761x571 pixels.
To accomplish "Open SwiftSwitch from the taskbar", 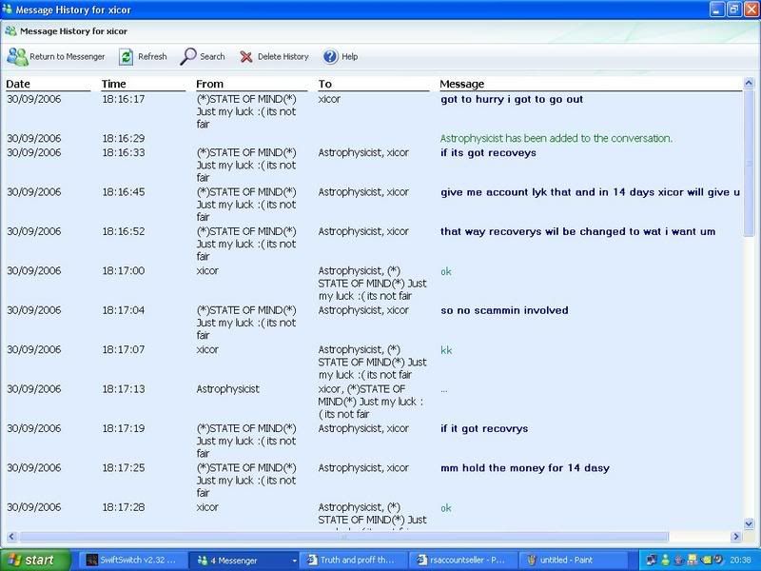I will tap(131, 561).
